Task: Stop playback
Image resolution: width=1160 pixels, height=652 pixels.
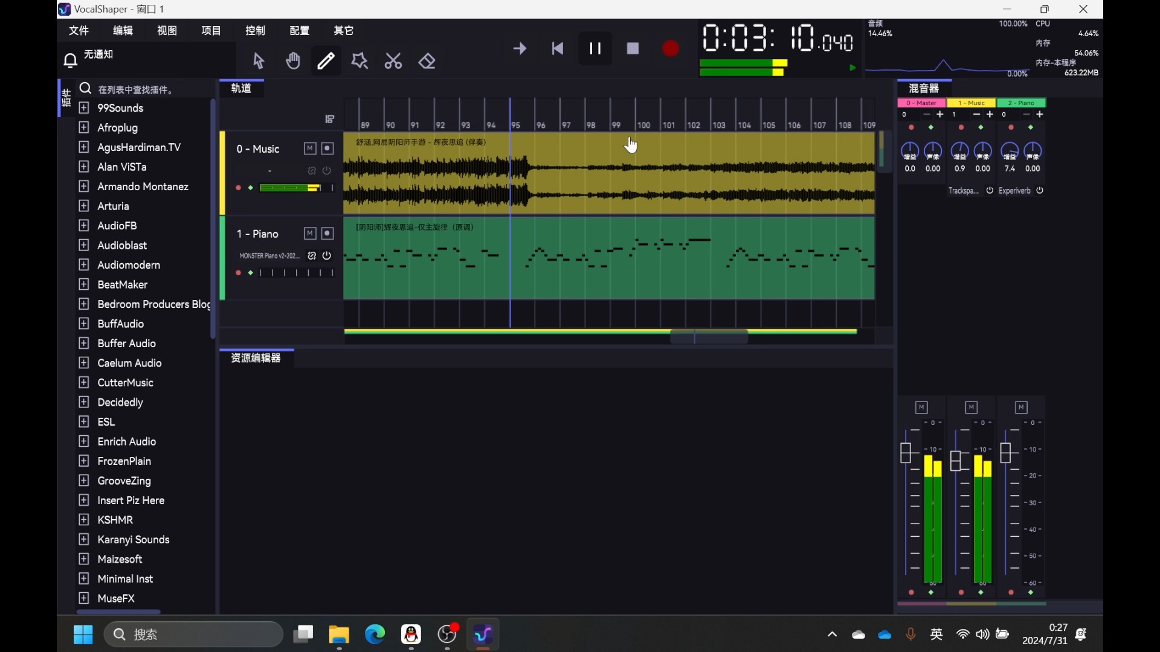Action: 633,48
